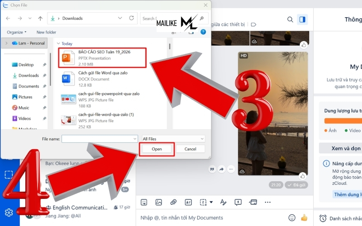Viewport: 362px width, 226px height.
Task: Open Danh sách nhắc reminder list
Action: [341, 218]
